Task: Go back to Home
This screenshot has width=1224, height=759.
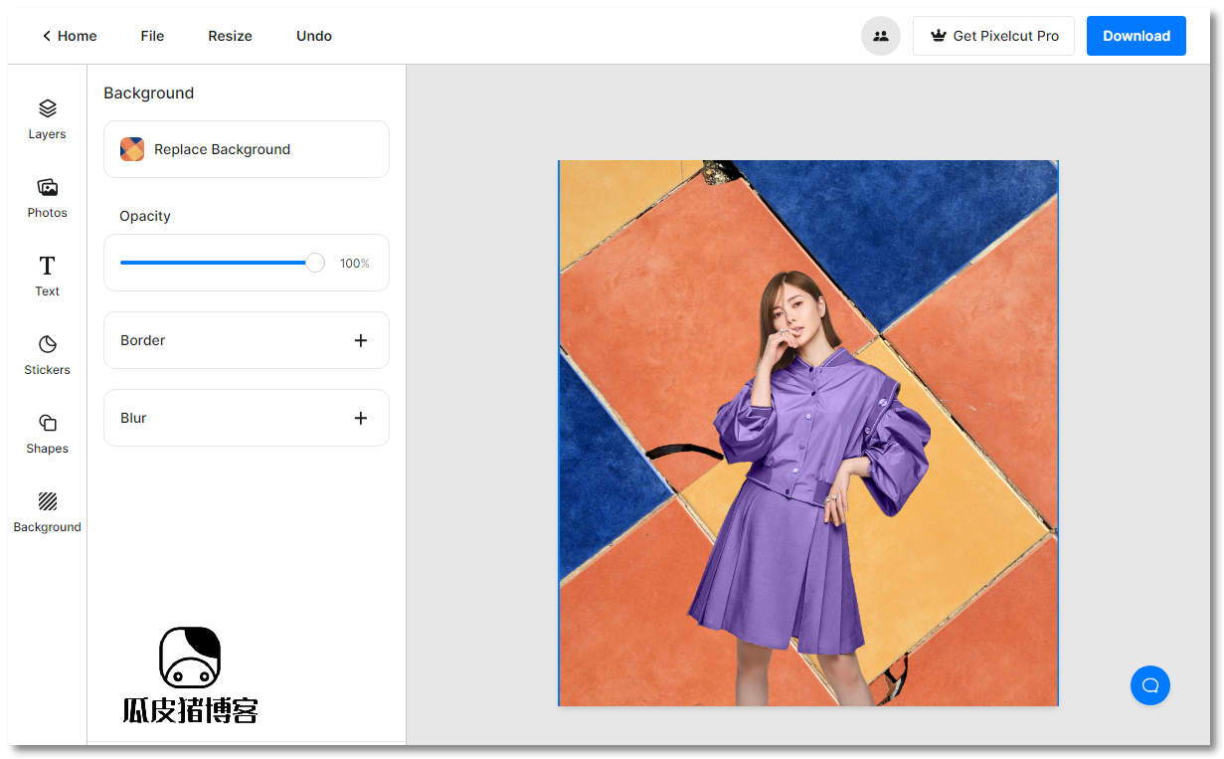Action: point(69,36)
